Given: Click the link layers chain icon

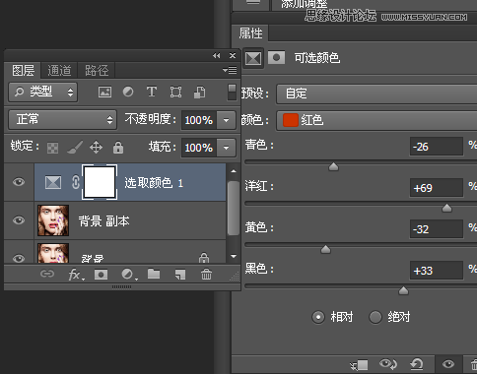Looking at the screenshot, I should [x=47, y=274].
